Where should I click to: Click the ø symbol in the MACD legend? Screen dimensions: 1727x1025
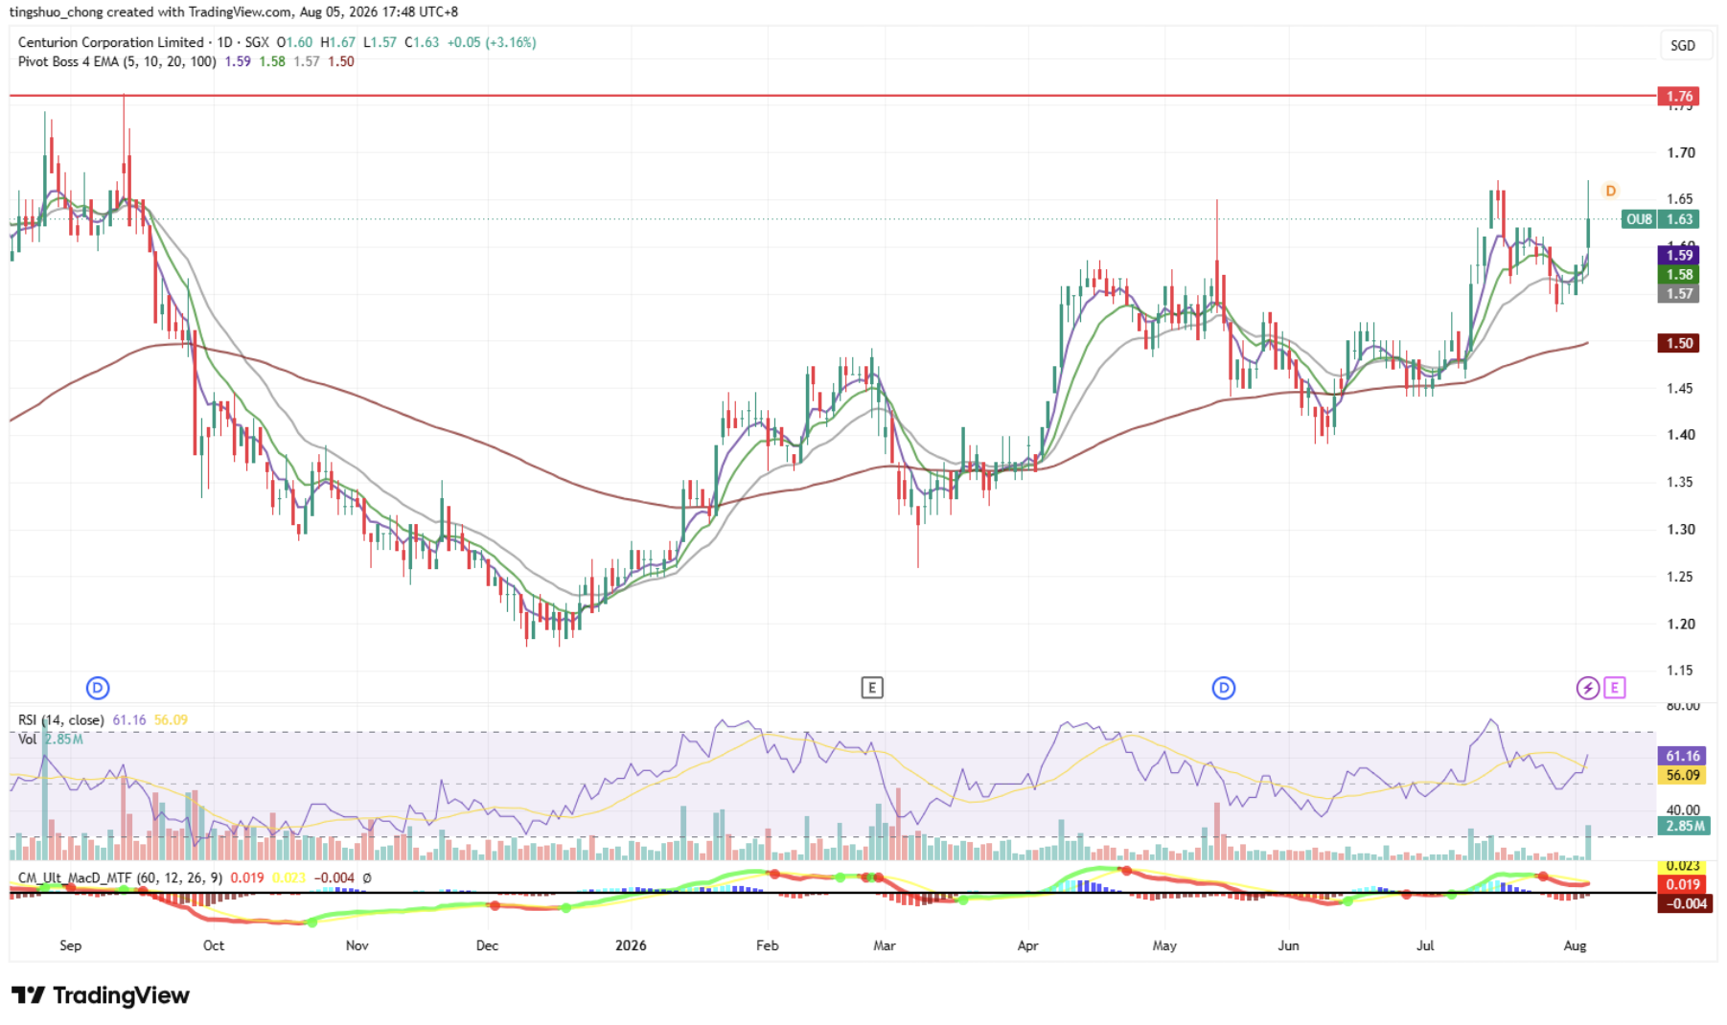pos(367,877)
